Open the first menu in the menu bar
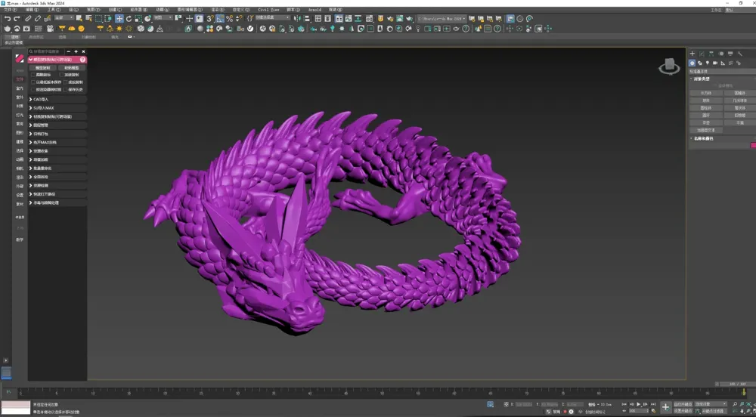The height and width of the screenshot is (417, 756). coord(10,10)
